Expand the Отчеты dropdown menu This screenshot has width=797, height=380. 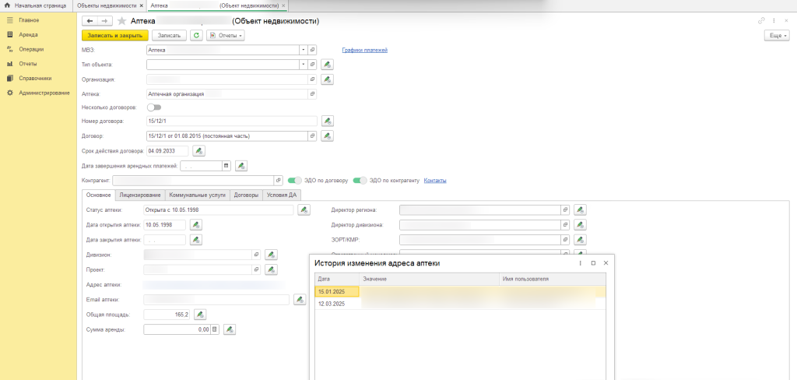coord(226,35)
